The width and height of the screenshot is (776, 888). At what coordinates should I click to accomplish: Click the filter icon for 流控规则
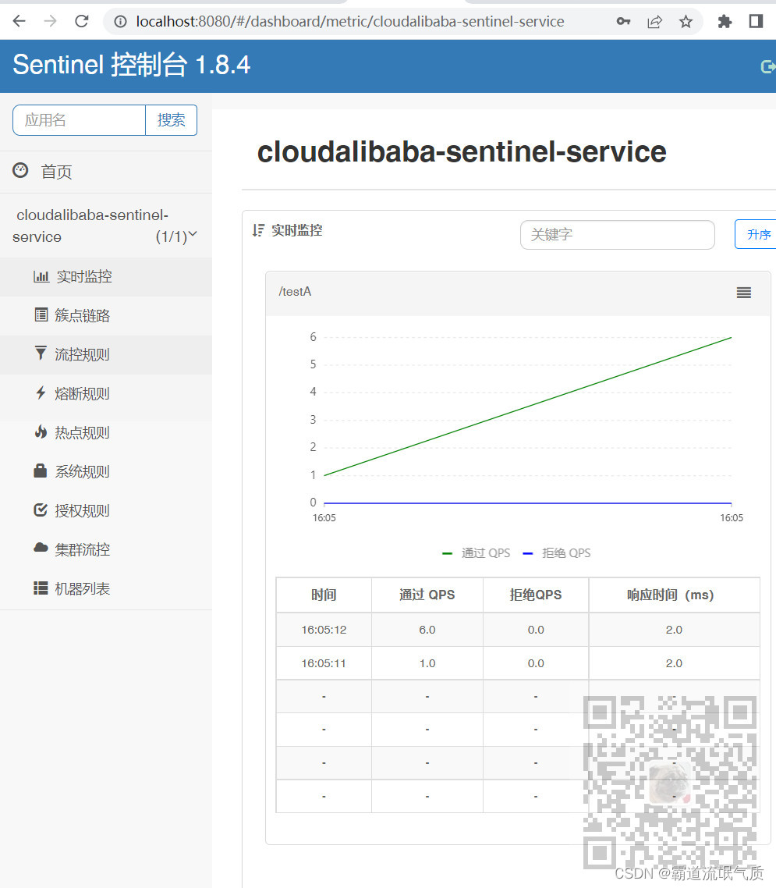(41, 353)
